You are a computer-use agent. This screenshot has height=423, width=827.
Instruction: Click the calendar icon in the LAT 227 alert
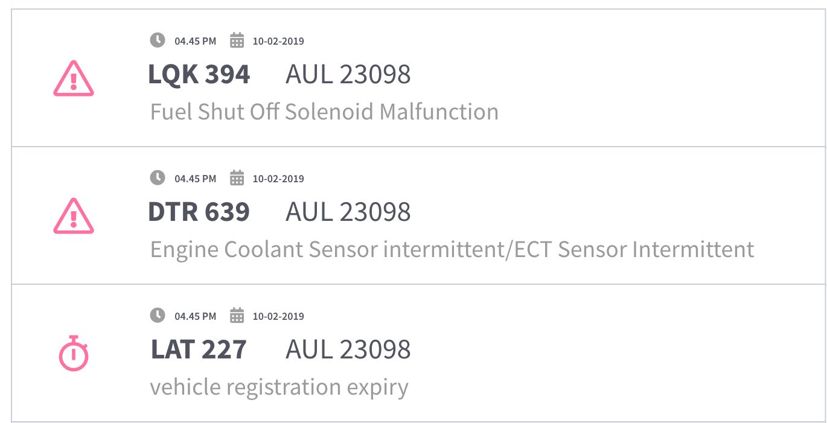pyautogui.click(x=237, y=316)
